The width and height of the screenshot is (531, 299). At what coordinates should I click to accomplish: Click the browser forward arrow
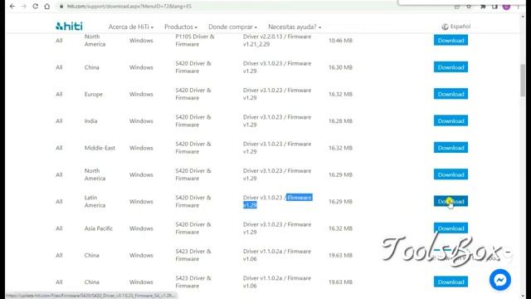pos(24,7)
